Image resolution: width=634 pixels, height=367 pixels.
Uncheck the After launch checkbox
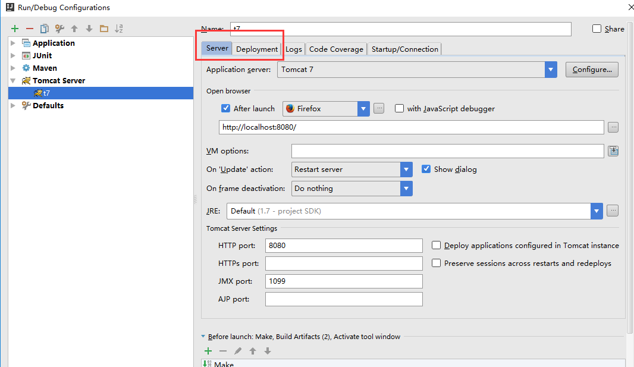pyautogui.click(x=226, y=108)
